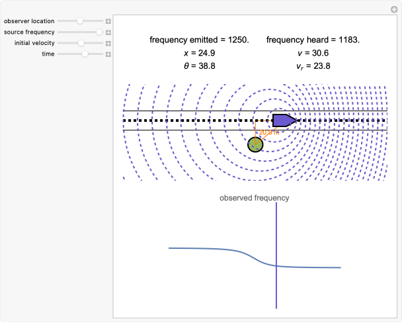Click the source frequency slider thumb
Screen dimensions: 402x323
[x=99, y=32]
